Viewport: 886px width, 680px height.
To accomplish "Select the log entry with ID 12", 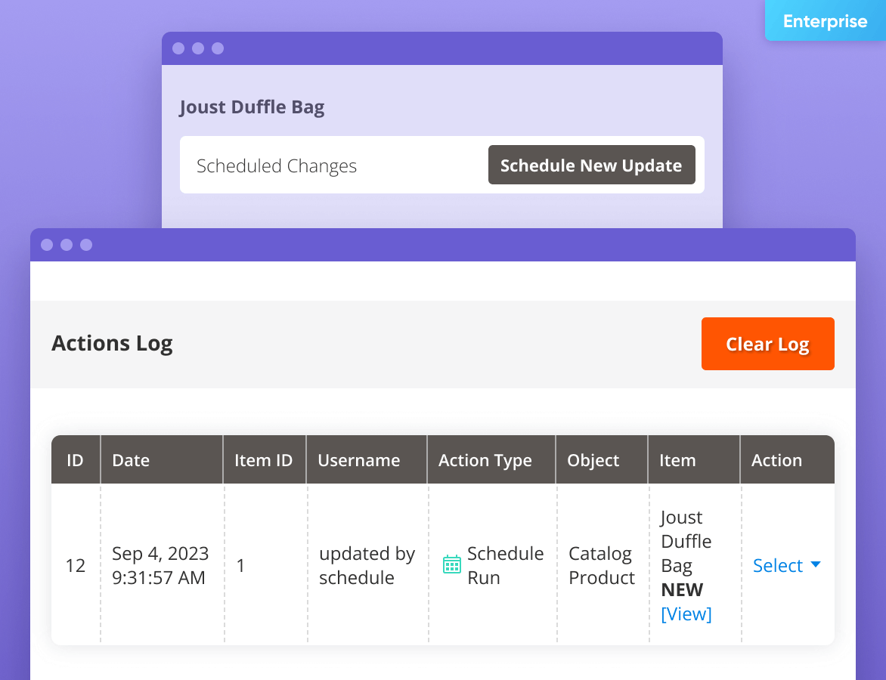I will [x=76, y=565].
